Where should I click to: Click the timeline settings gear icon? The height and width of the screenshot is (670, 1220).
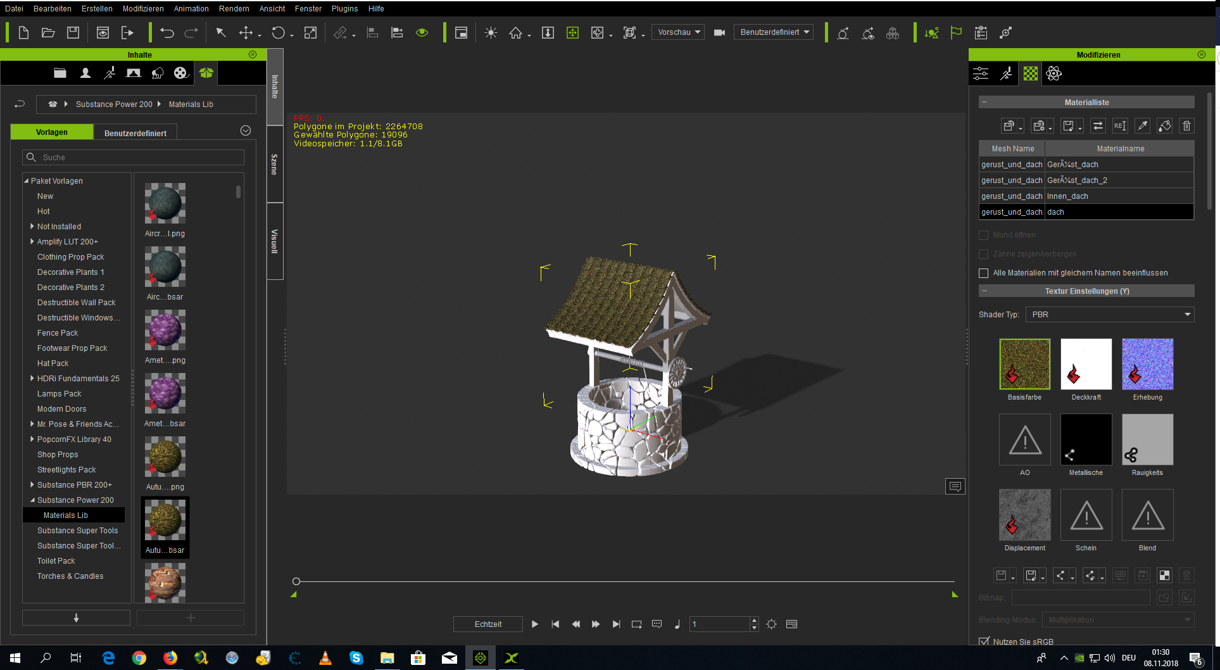coord(772,624)
